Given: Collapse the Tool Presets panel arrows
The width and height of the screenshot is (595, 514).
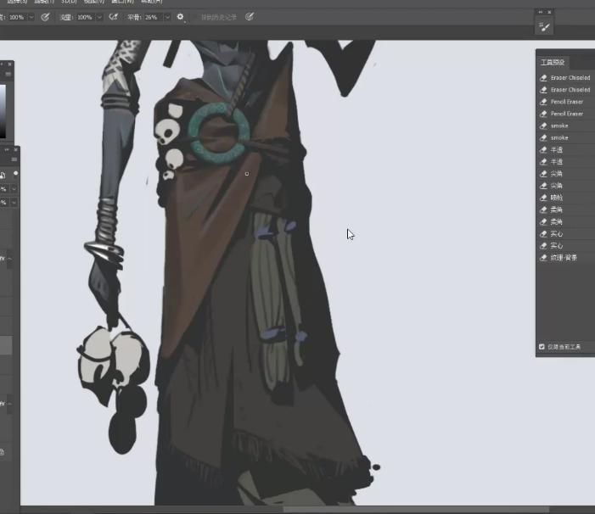Looking at the screenshot, I should pos(541,12).
